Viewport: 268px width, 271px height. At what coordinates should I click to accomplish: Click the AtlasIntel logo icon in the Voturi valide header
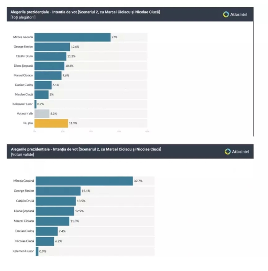(228, 151)
